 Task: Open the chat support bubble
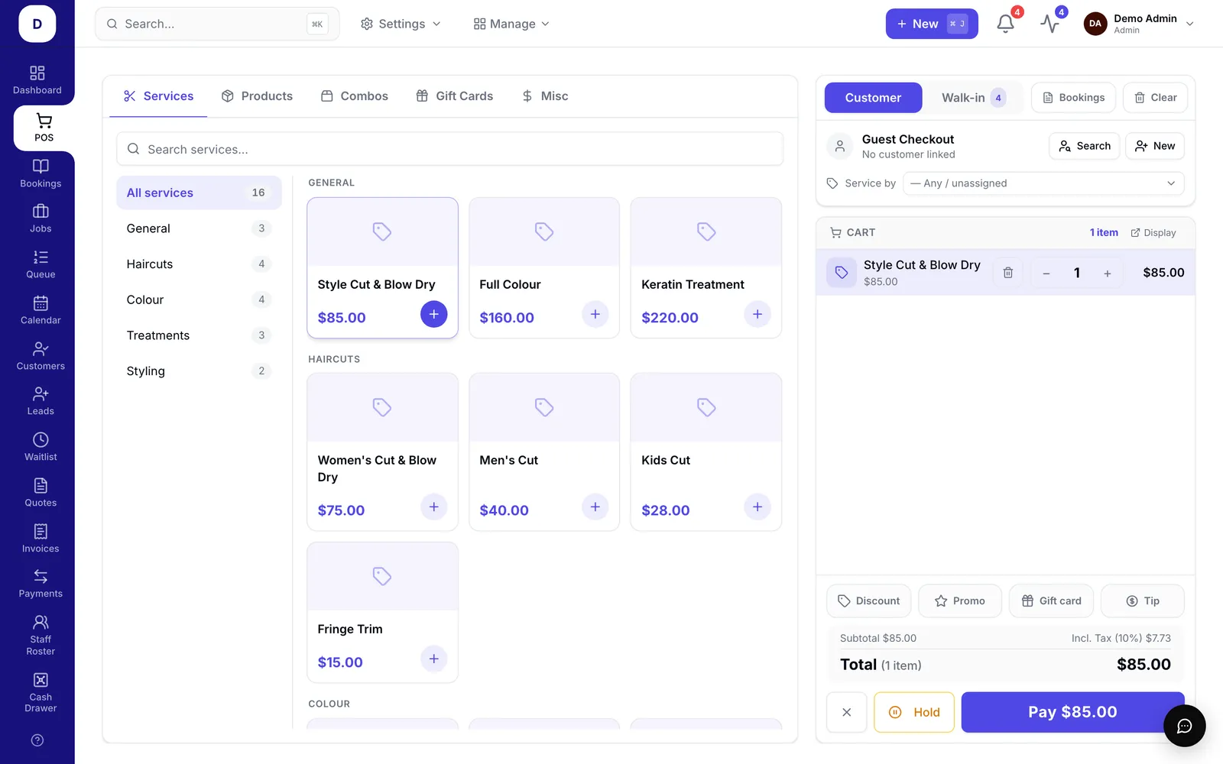click(x=1184, y=726)
